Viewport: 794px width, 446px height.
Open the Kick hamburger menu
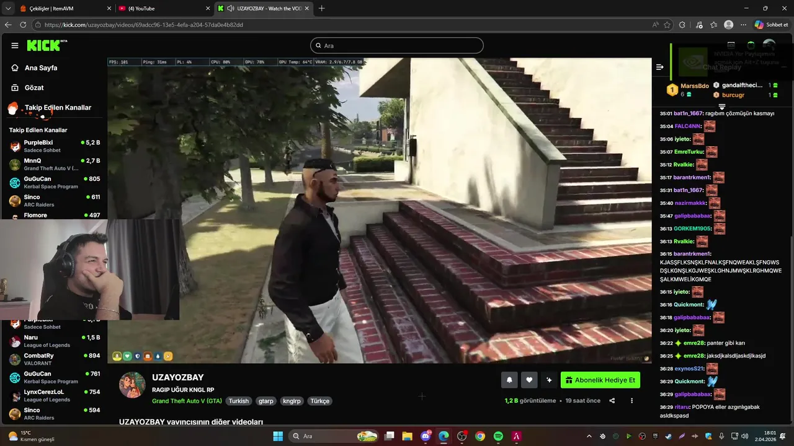pyautogui.click(x=14, y=45)
